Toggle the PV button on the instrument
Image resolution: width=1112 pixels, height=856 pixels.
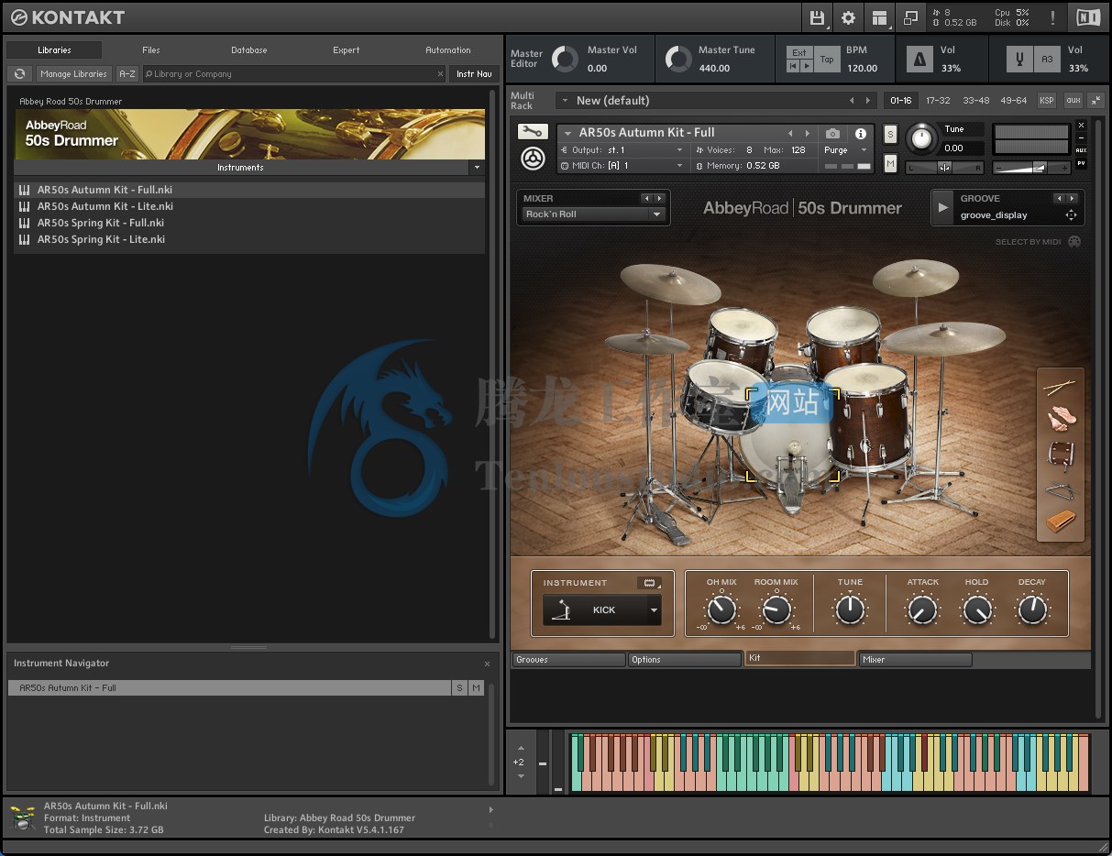[1081, 163]
